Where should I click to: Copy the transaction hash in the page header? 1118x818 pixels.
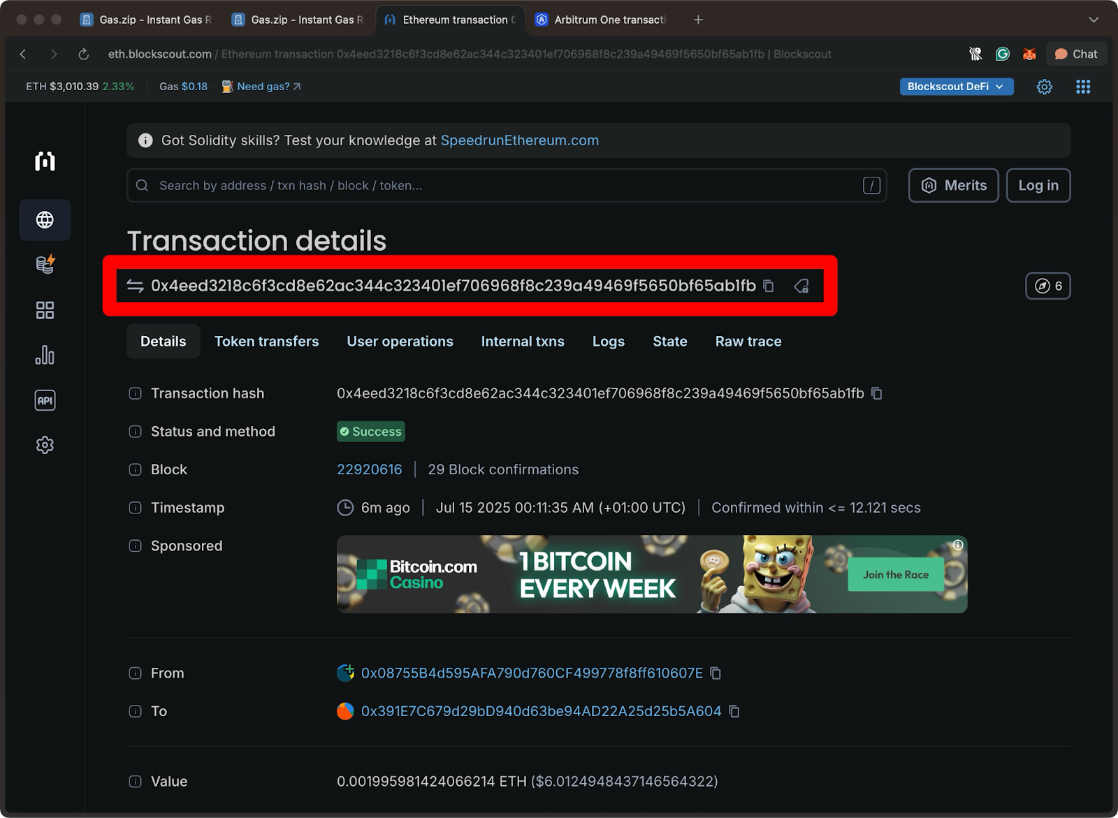769,286
